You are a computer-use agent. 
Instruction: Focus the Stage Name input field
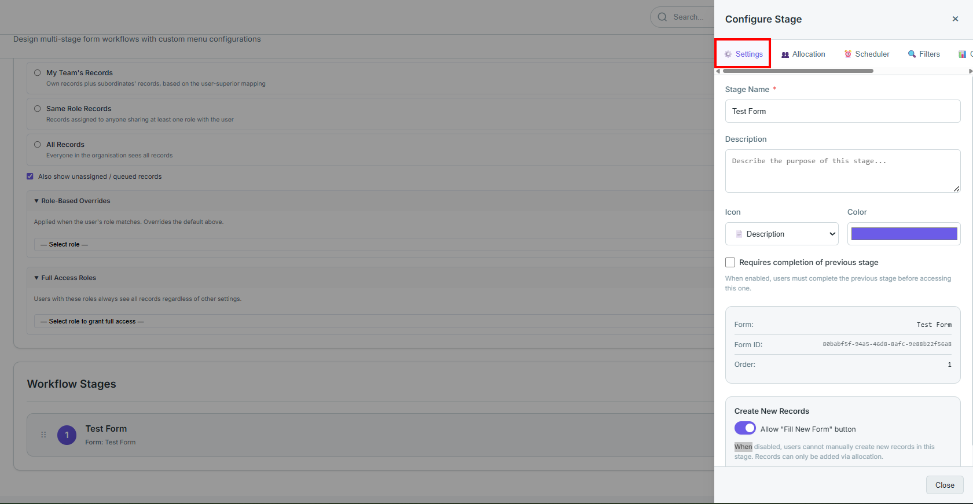pyautogui.click(x=843, y=111)
